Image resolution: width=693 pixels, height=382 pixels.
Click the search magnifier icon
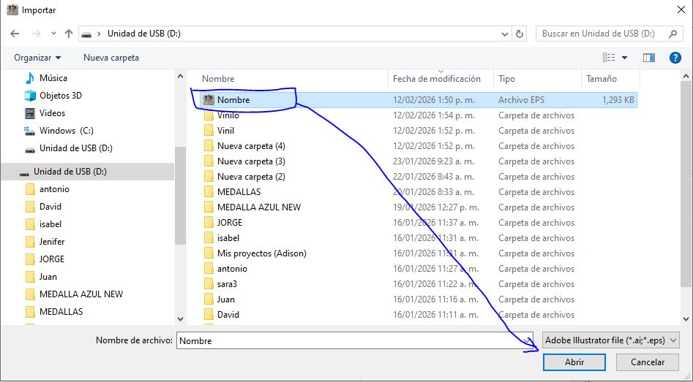[x=673, y=34]
